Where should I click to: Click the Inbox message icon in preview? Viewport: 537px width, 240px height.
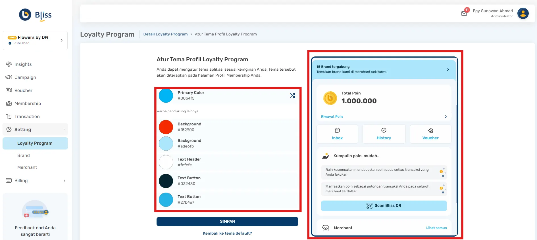coord(337,130)
